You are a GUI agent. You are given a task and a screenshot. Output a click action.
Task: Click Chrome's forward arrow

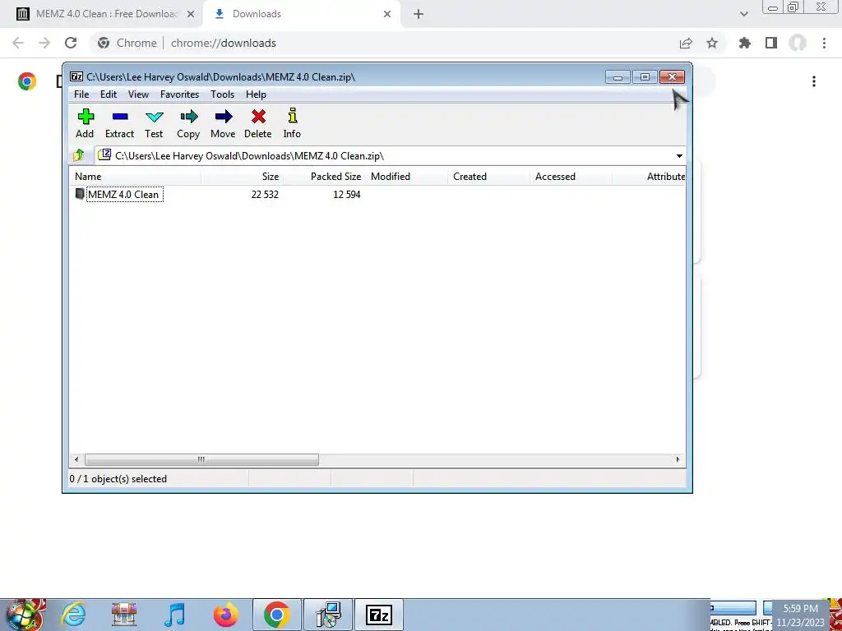point(44,43)
